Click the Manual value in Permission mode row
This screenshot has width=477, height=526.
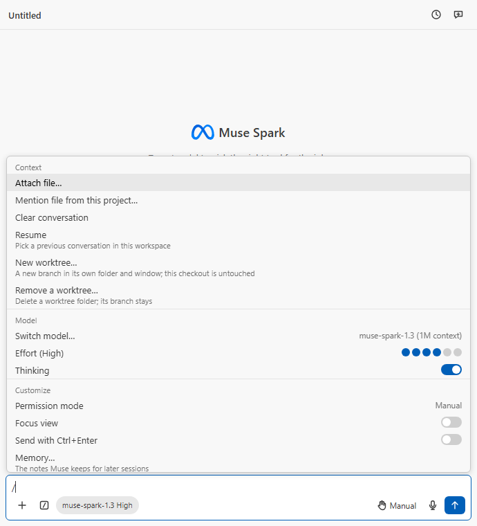(x=449, y=406)
